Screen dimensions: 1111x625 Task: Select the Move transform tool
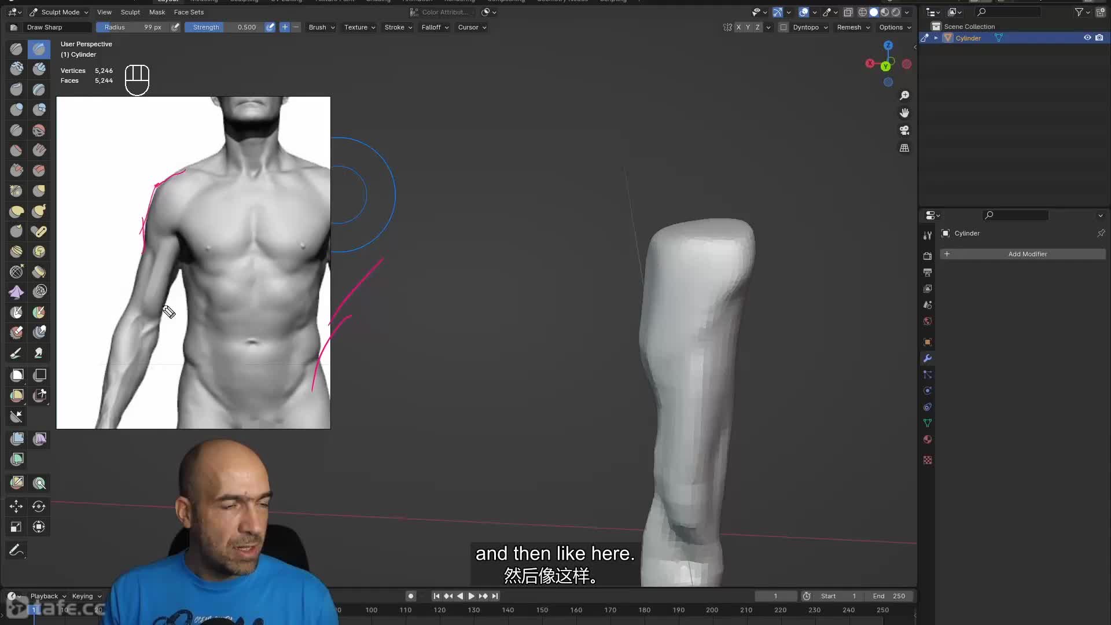point(16,507)
